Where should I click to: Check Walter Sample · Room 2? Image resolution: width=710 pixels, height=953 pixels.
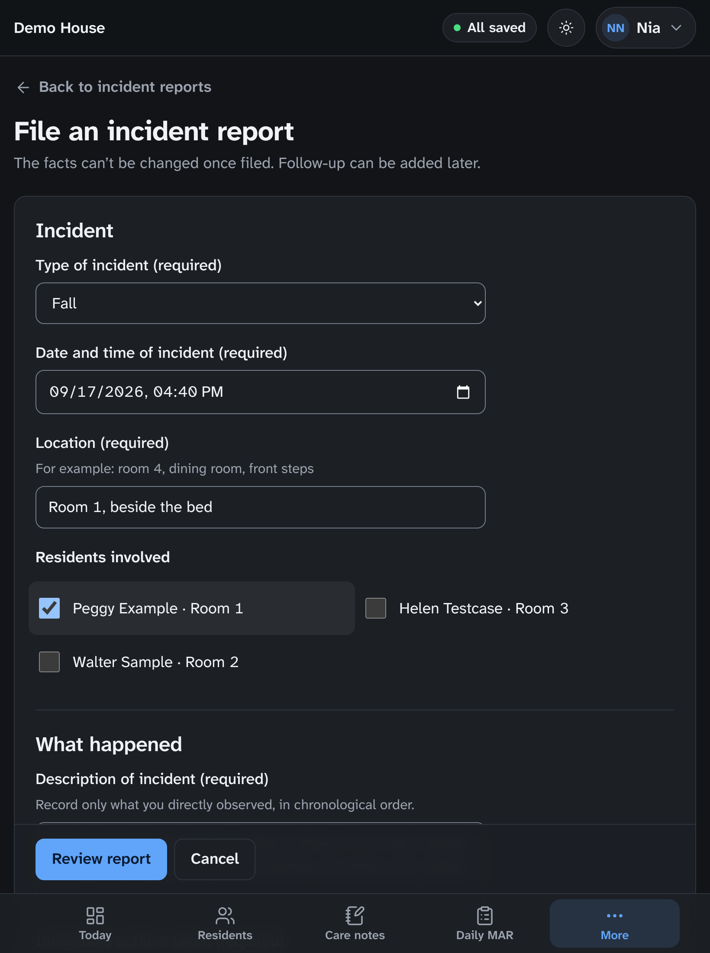coord(49,662)
